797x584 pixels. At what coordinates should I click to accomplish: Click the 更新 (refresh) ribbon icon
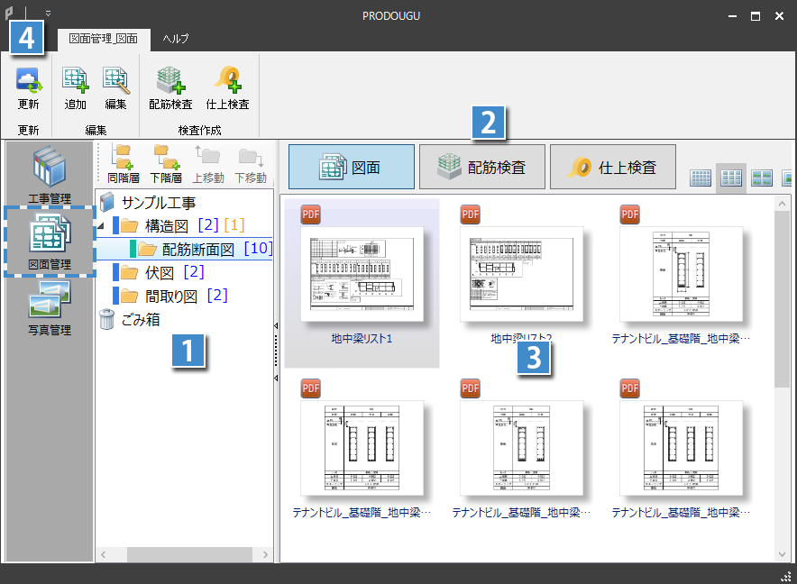point(28,87)
